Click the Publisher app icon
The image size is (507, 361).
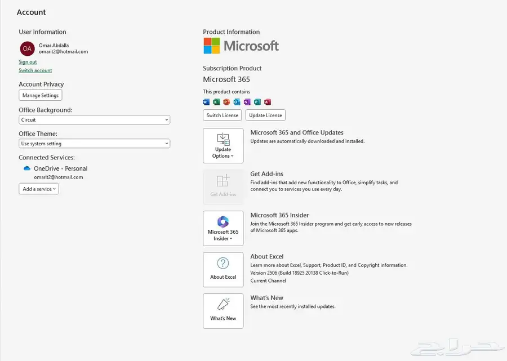click(257, 102)
